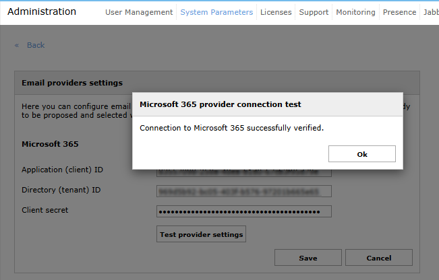Viewport: 439px width, 280px height.
Task: Cancel the email provider changes
Action: 378,258
